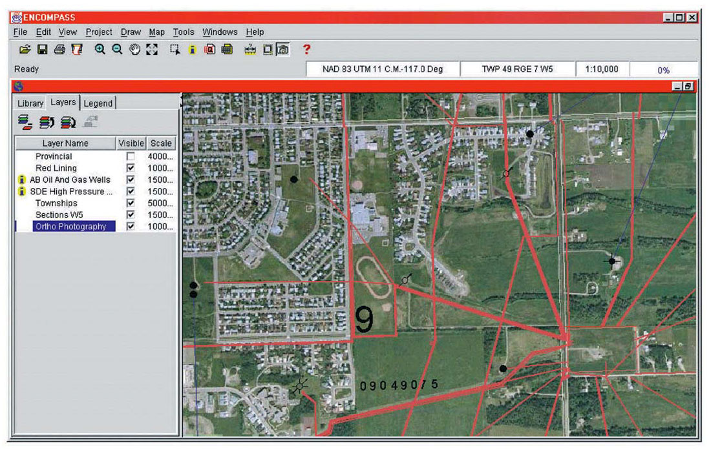
Task: Switch to the Legend tab
Action: (98, 103)
